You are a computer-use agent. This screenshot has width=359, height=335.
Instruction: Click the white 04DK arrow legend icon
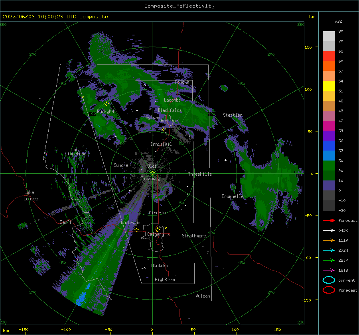tap(329, 231)
